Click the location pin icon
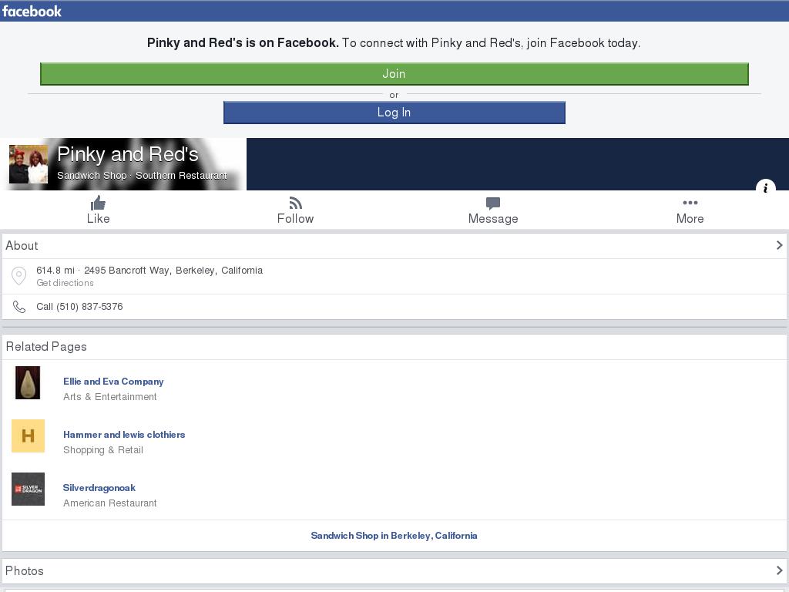Viewport: 789px width, 592px height. pyautogui.click(x=19, y=276)
